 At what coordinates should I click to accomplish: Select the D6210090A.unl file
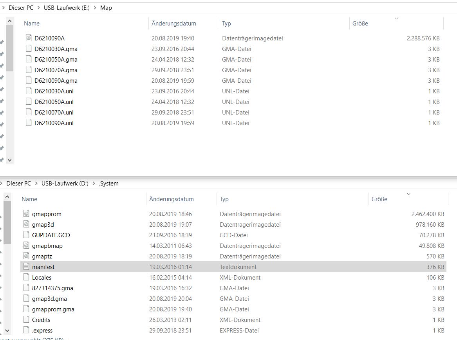coord(54,123)
